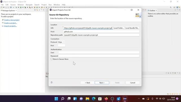Click the Repository path field
The height and width of the screenshot is (102, 181).
(101, 35)
